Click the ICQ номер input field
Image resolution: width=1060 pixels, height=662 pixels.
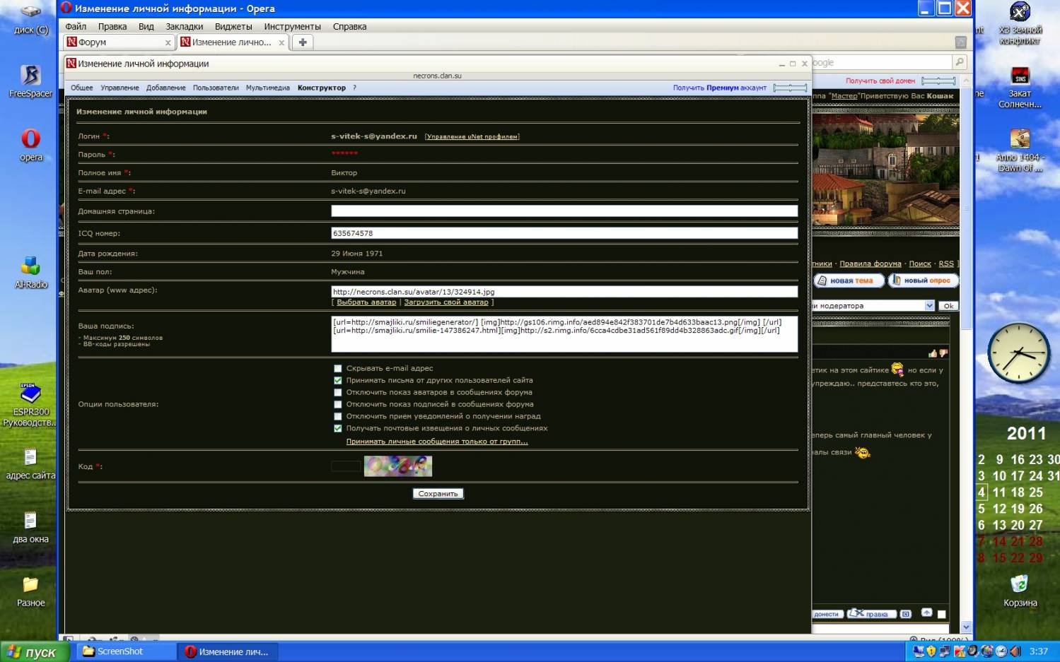coord(564,233)
